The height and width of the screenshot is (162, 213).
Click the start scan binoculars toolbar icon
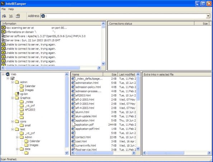coord(4,16)
